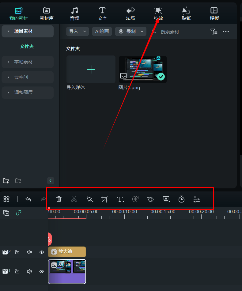The height and width of the screenshot is (291, 242).
Task: Mute track 2 audio
Action: coord(29,252)
